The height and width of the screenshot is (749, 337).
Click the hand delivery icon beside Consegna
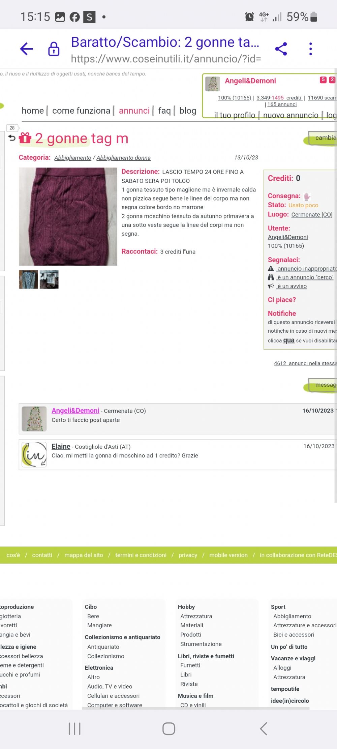coord(307,196)
